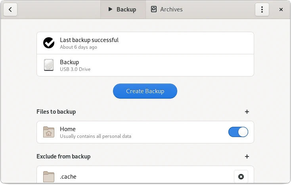Viewport: 291px width, 185px height.
Task: Select the Home entry description text
Action: pos(95,136)
